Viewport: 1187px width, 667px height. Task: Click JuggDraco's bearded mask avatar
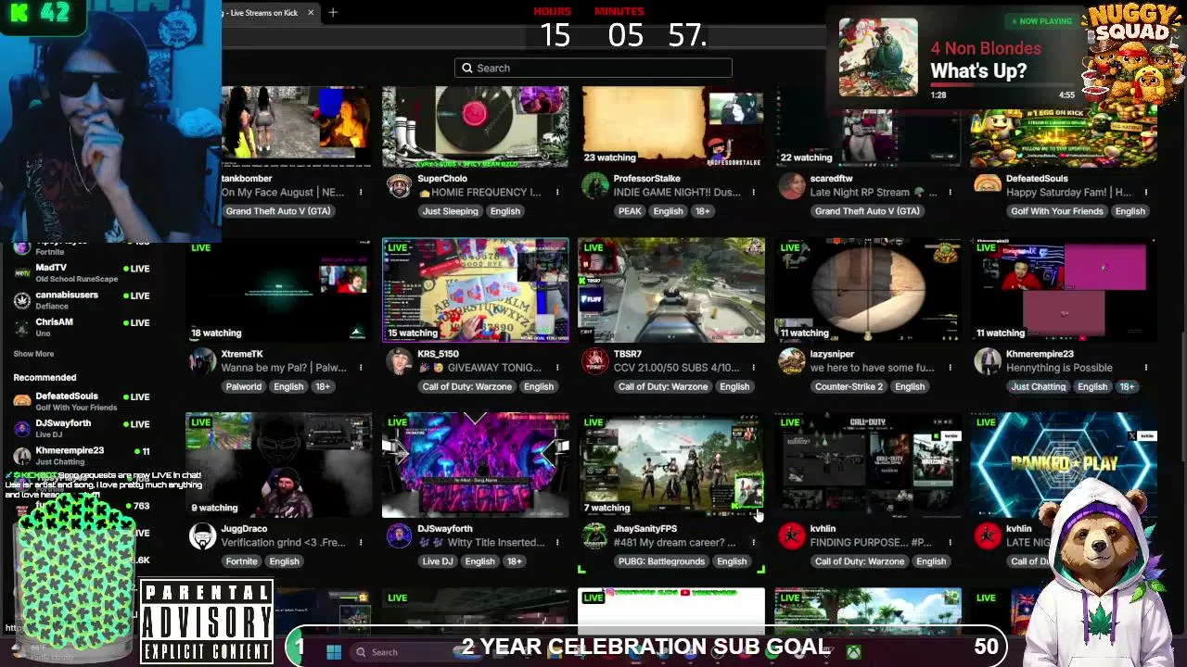(x=202, y=535)
